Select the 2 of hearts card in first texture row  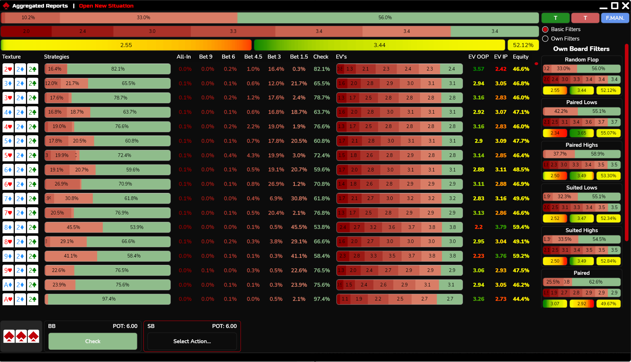8,69
